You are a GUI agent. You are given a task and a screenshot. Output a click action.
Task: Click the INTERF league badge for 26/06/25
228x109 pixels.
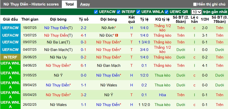pos(10,57)
